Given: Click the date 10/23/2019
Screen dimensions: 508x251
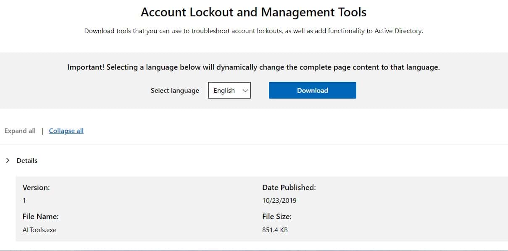Looking at the screenshot, I should [x=279, y=201].
